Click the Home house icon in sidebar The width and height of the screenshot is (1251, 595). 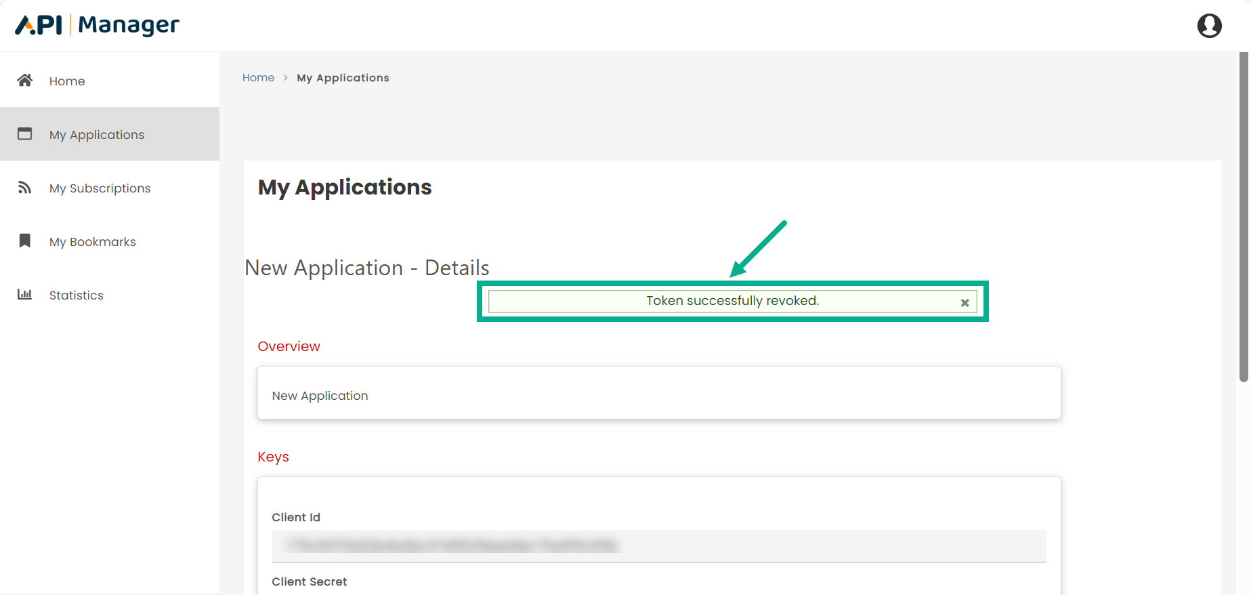pos(25,81)
